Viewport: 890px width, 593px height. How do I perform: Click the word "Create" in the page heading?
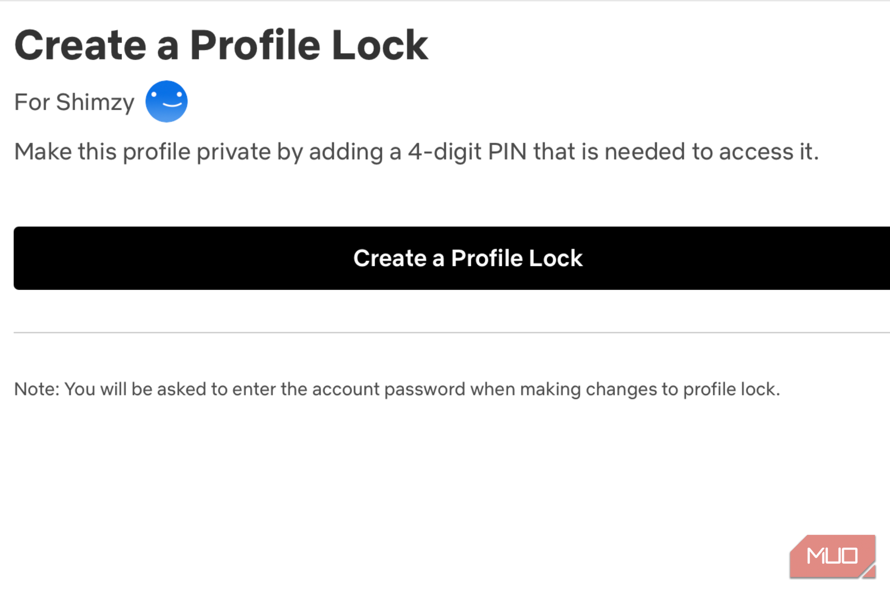point(81,45)
